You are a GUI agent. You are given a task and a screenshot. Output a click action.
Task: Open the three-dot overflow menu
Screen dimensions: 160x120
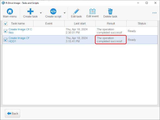(154, 13)
